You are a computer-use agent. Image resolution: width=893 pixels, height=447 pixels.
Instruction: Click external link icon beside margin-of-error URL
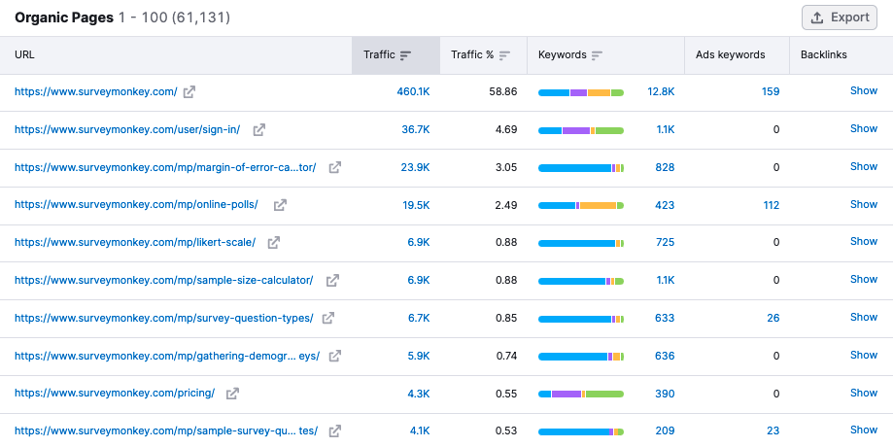click(x=335, y=167)
